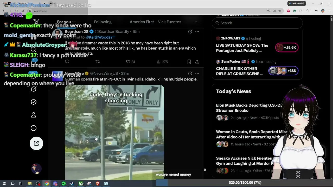Image resolution: width=333 pixels, height=187 pixels.
Task: Open more options for Beardson 28 post
Action: point(197,31)
